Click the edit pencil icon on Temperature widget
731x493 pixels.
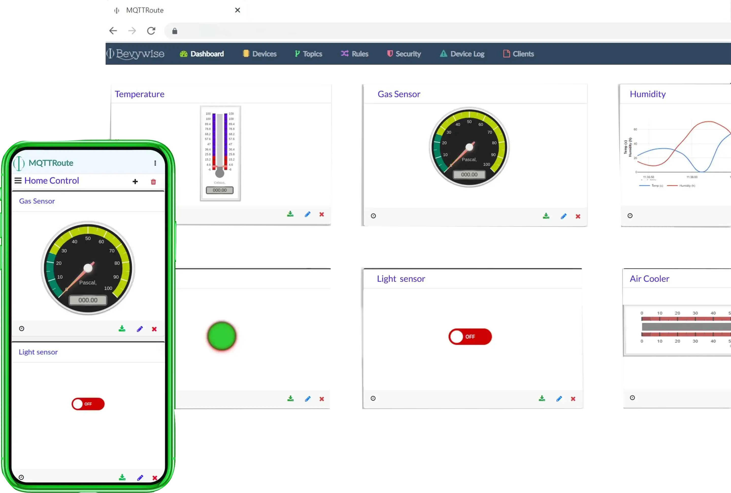pyautogui.click(x=307, y=215)
